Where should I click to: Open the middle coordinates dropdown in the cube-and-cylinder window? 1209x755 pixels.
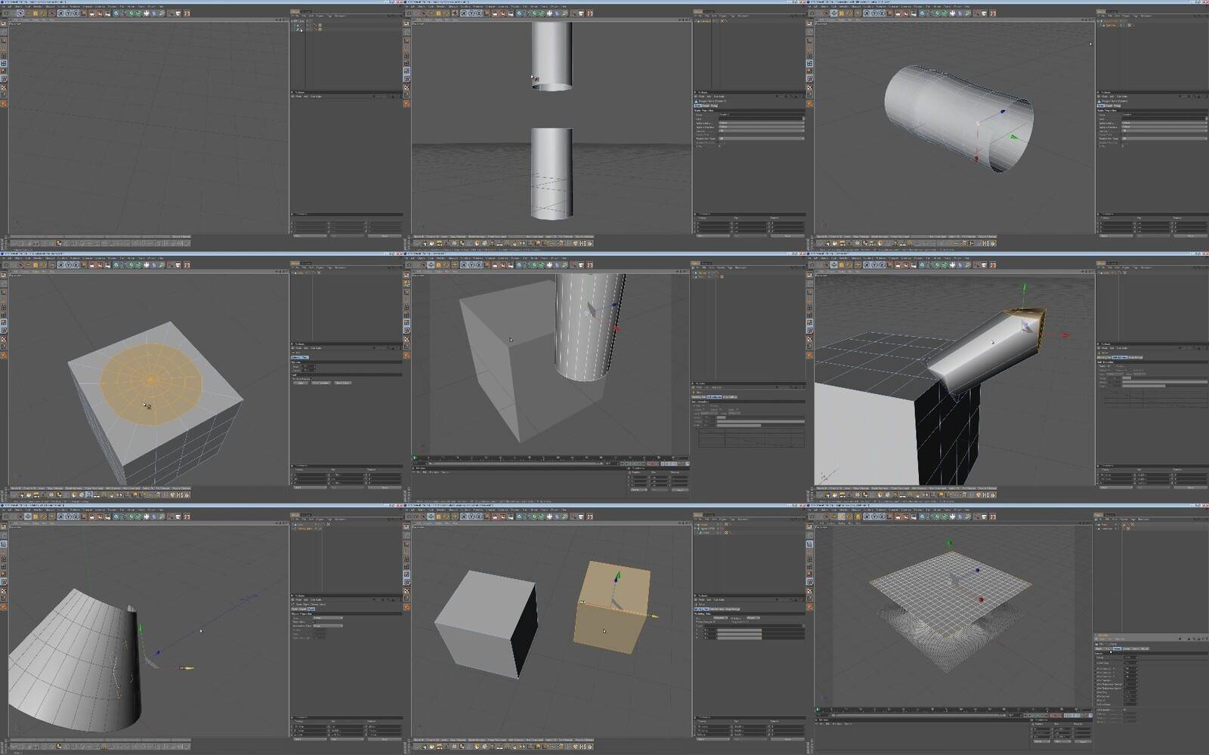[x=660, y=490]
